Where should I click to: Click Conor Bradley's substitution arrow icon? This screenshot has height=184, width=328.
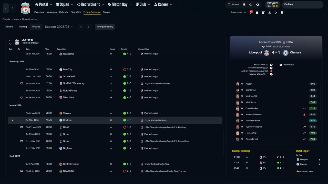pos(304,108)
